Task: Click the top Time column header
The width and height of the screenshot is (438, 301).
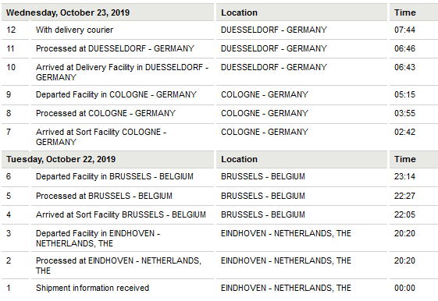Action: coord(404,12)
